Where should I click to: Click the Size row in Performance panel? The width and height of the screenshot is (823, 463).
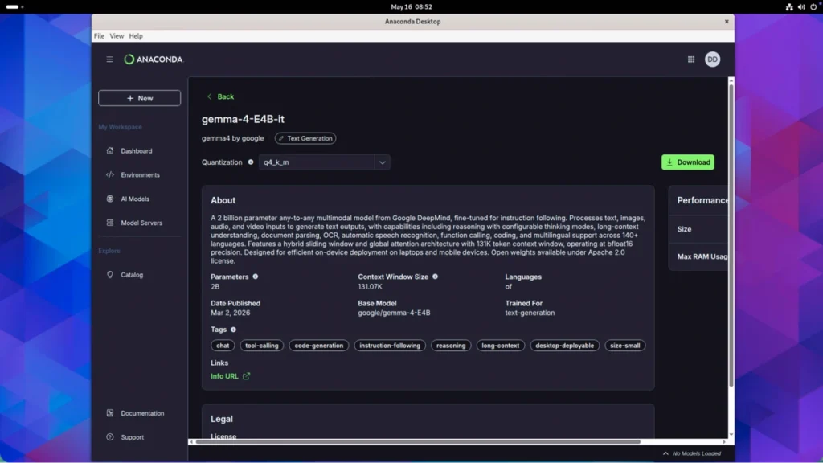(700, 229)
